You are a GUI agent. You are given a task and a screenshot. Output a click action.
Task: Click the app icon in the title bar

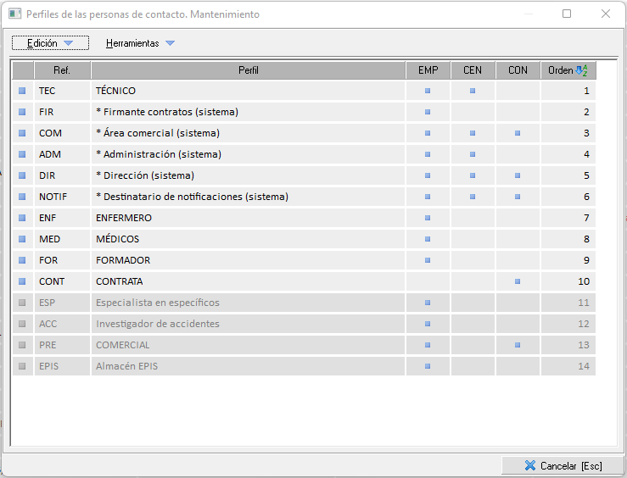pos(14,14)
